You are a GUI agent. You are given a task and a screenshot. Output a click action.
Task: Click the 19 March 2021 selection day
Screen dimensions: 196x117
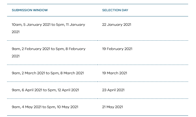[x=114, y=73]
